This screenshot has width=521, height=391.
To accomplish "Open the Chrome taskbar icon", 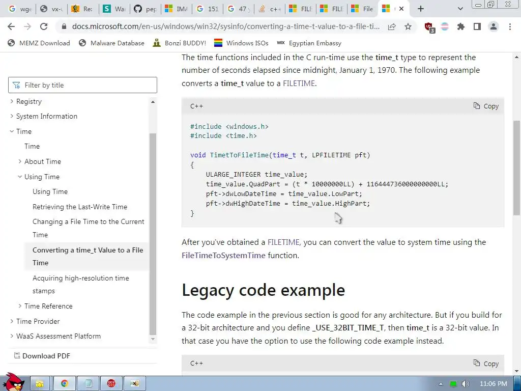I will [64, 384].
